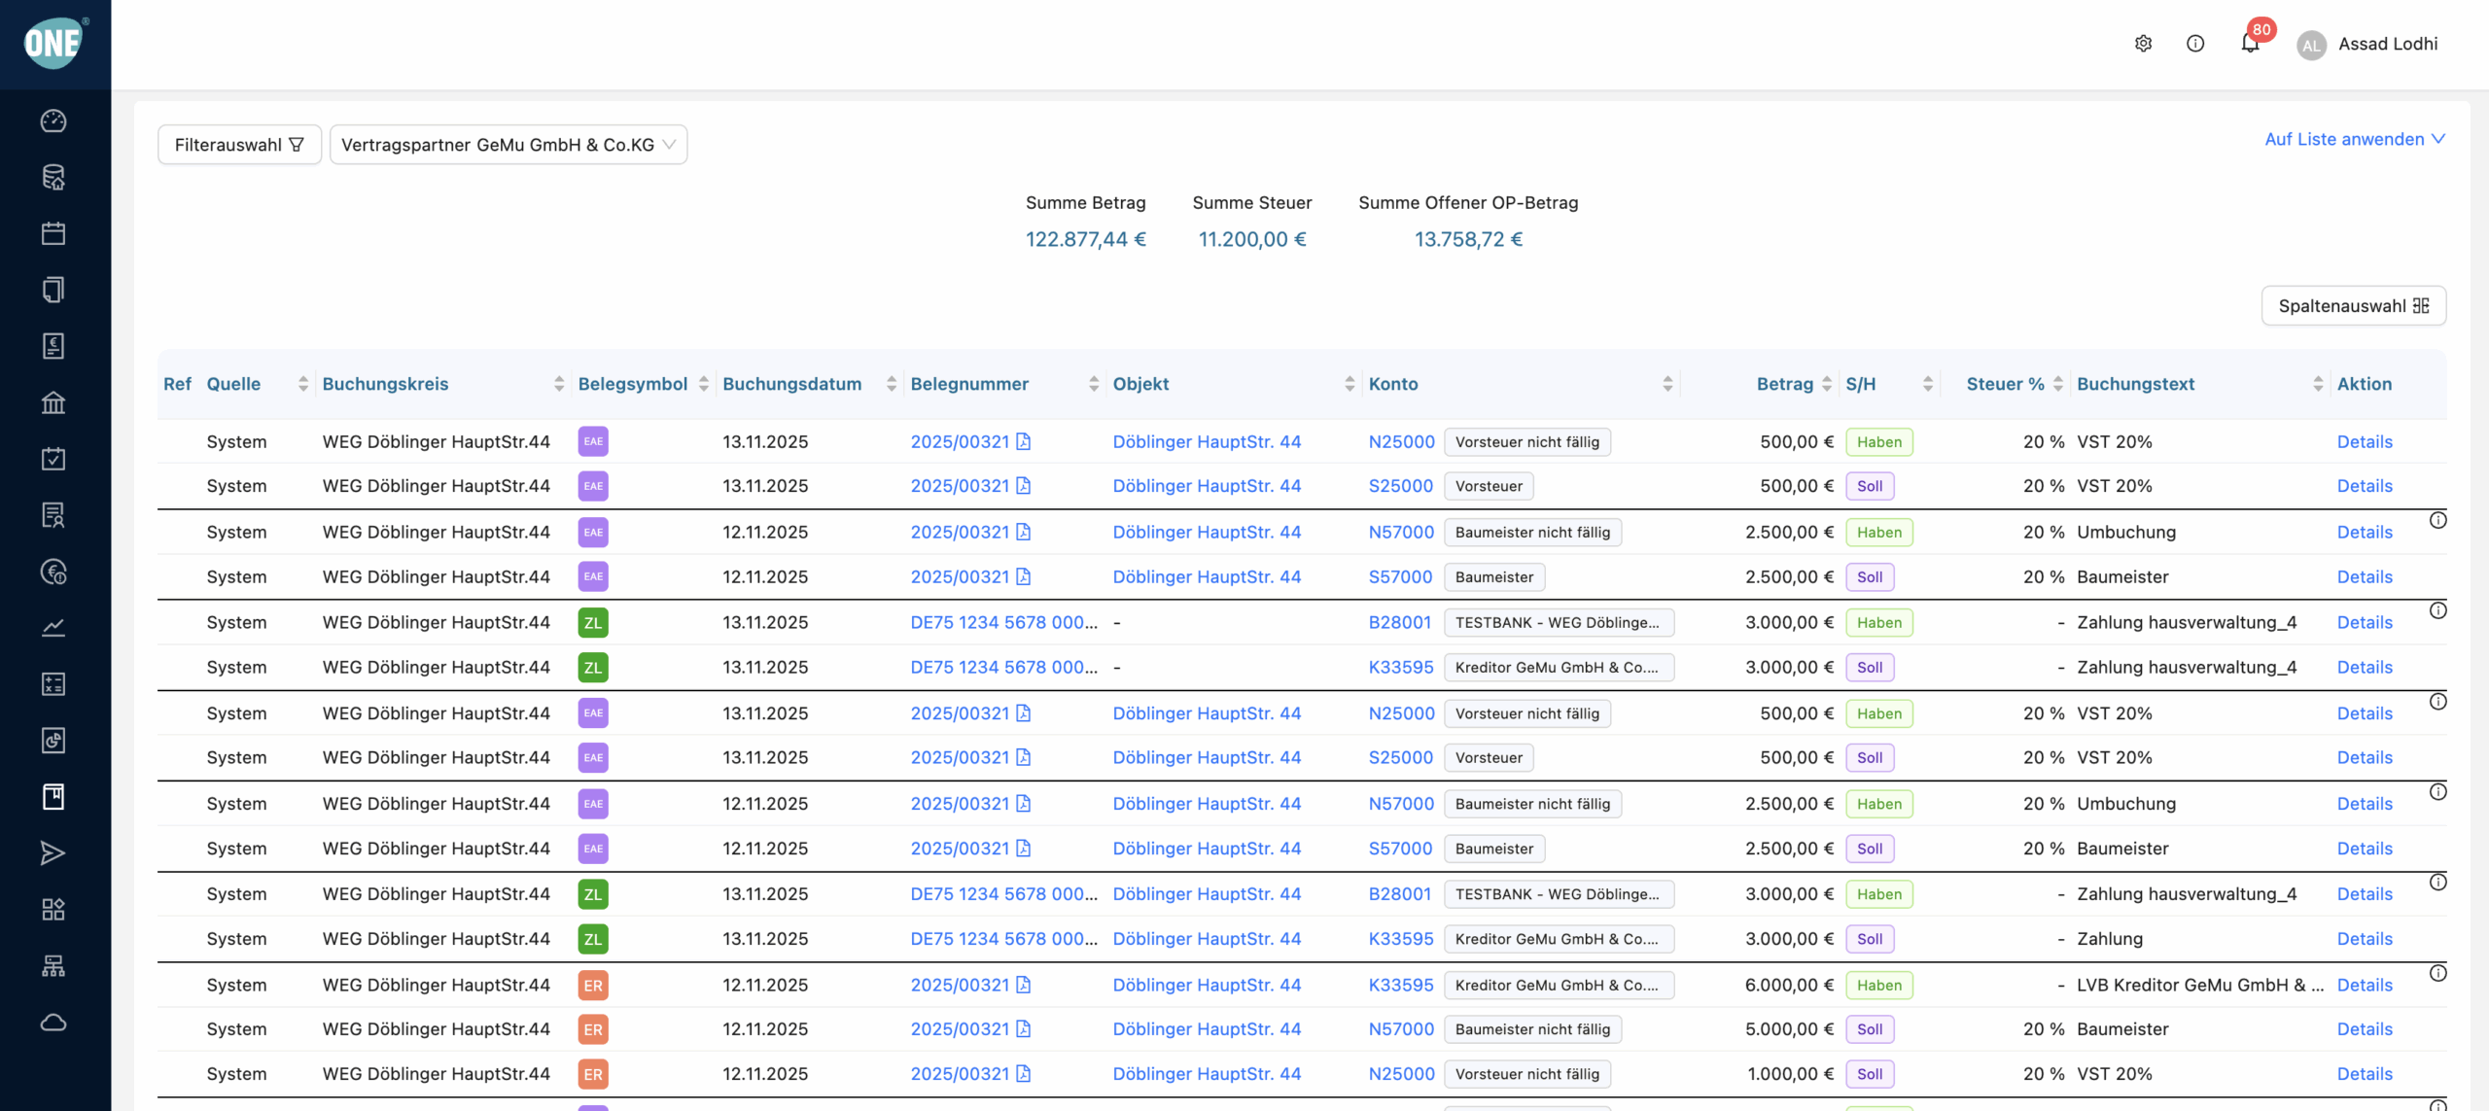This screenshot has width=2489, height=1111.
Task: Click the line chart sidebar icon
Action: pos(53,628)
